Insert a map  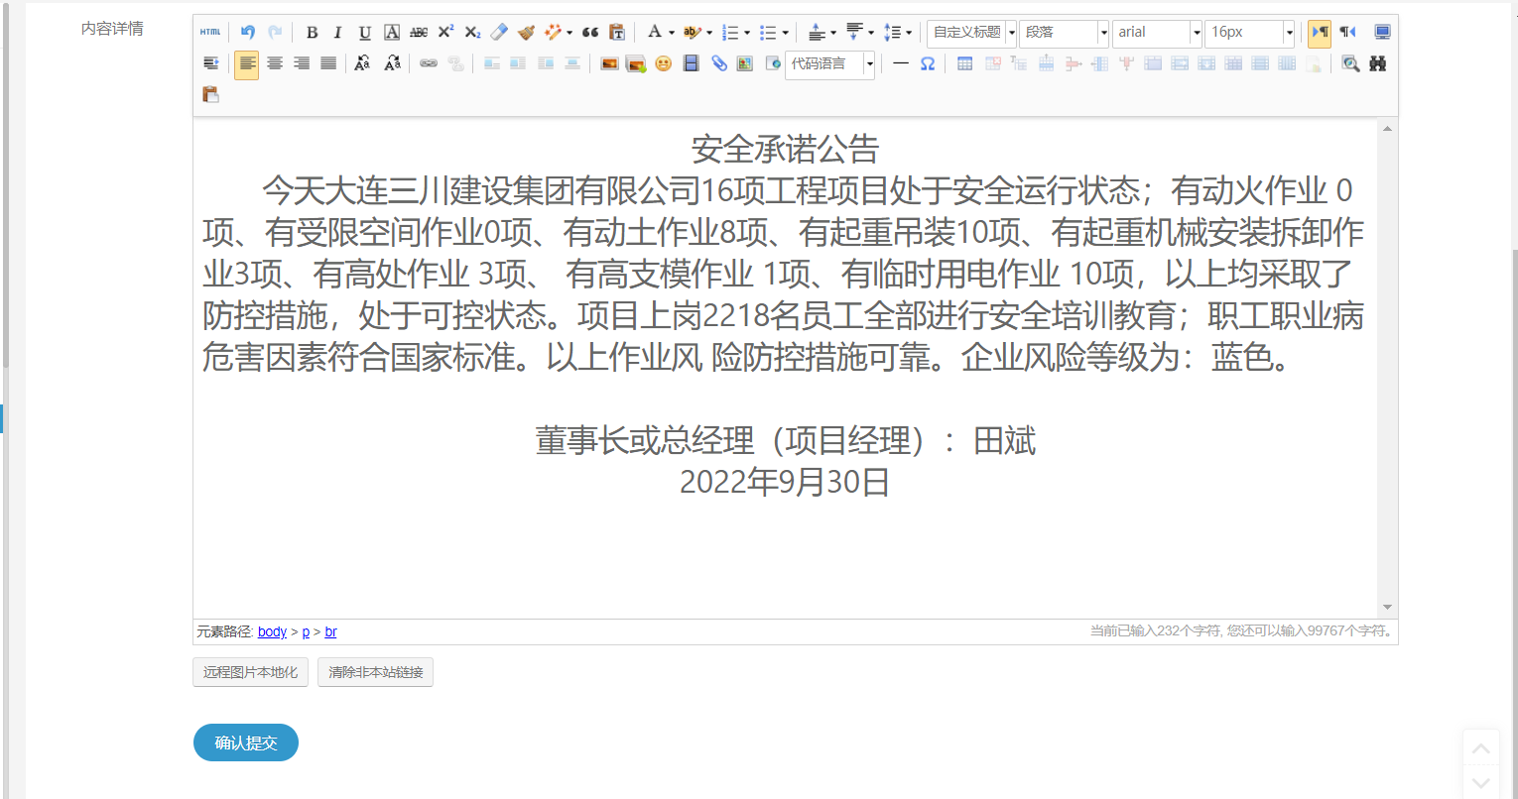(745, 63)
